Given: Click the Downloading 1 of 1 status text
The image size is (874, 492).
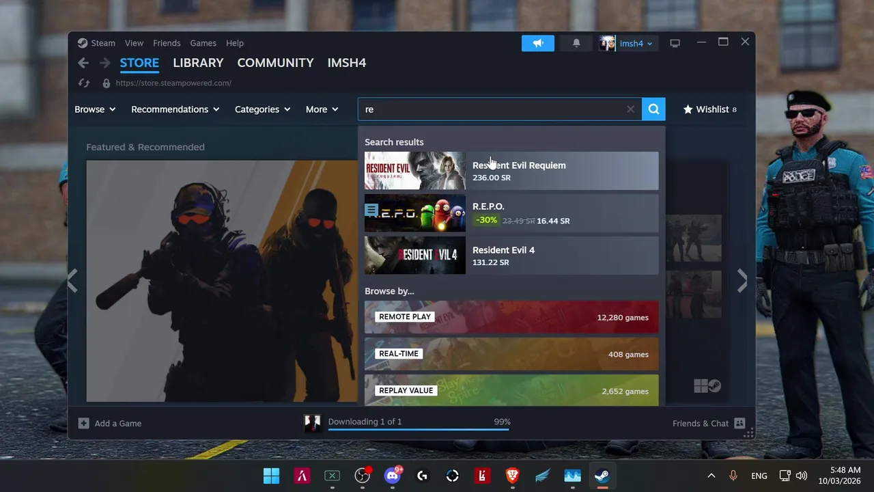Looking at the screenshot, I should click(365, 422).
